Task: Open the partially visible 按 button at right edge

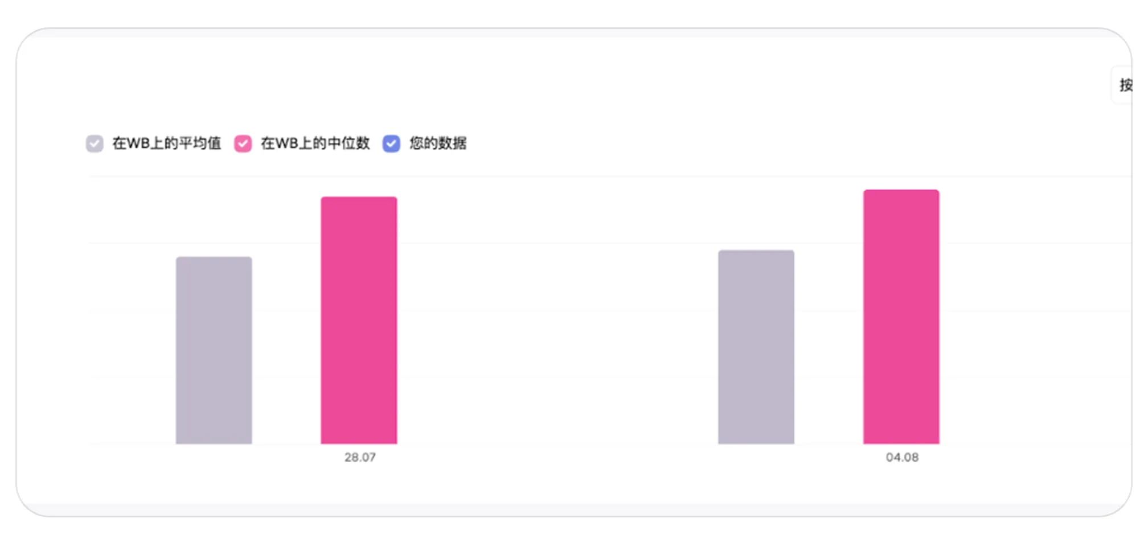Action: coord(1124,85)
